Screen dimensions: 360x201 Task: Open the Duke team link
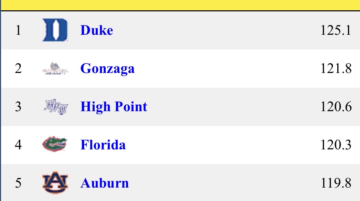click(x=96, y=31)
